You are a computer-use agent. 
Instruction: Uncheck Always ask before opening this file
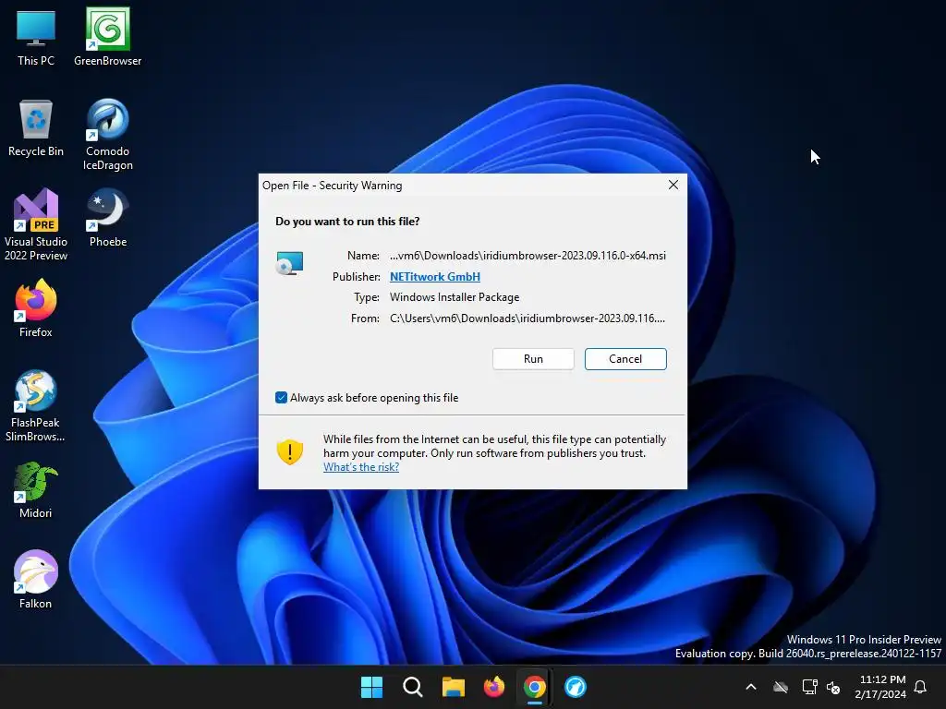[x=281, y=397]
